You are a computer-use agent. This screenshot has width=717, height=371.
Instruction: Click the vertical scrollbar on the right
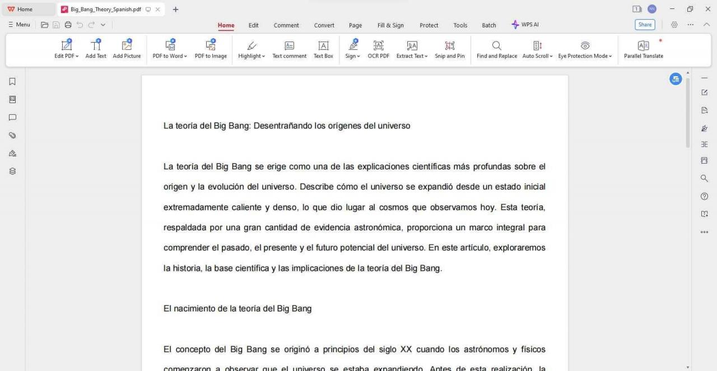pos(688,112)
